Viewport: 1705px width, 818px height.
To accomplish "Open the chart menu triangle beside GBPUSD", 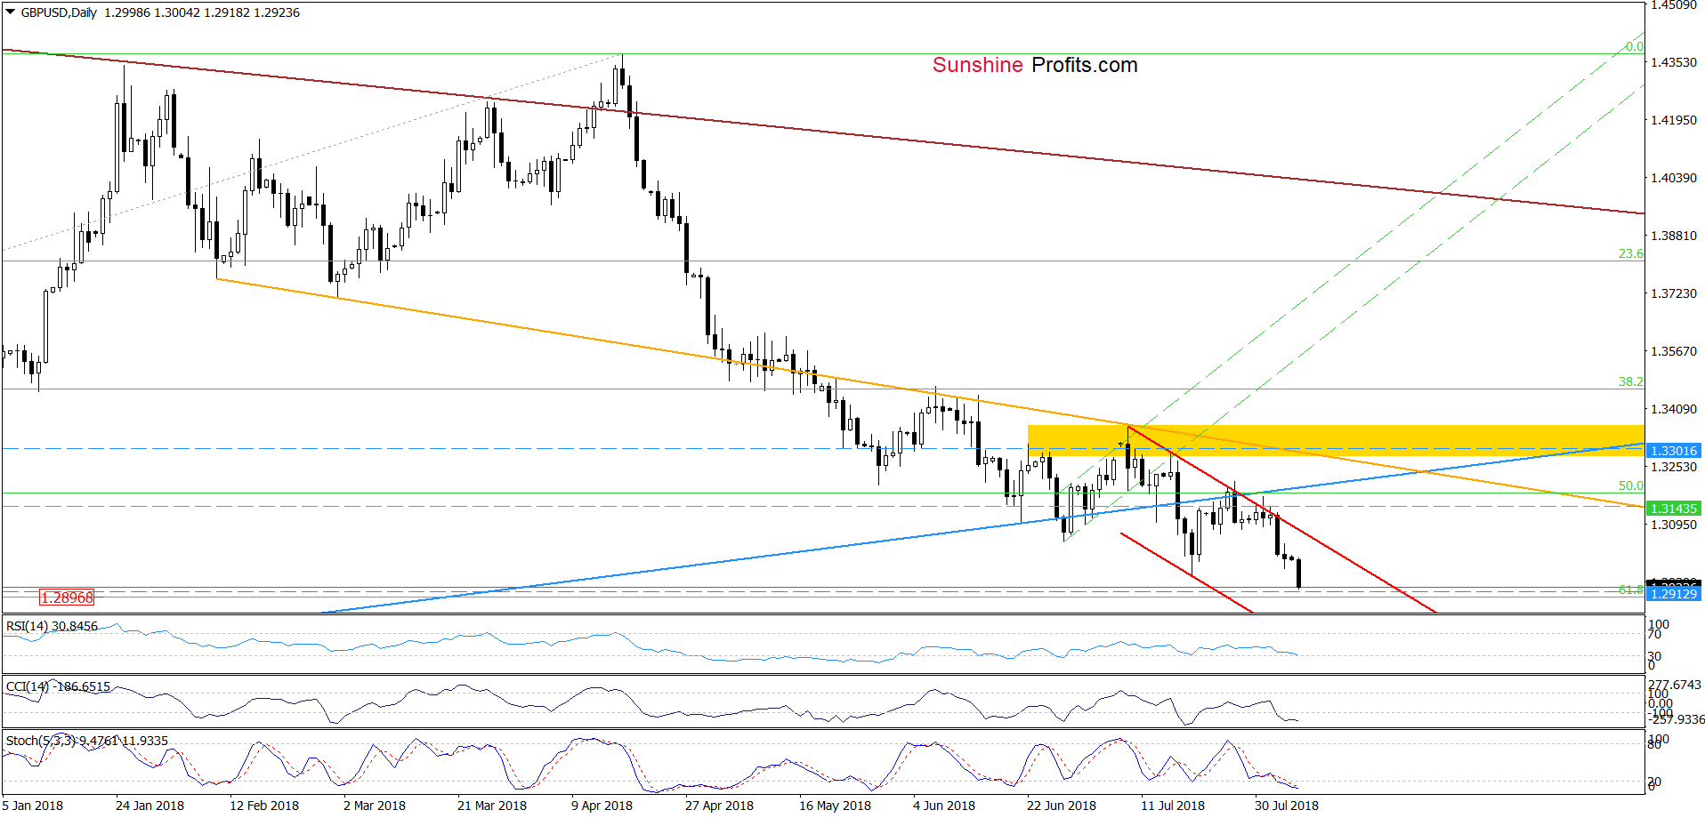I will [x=11, y=12].
